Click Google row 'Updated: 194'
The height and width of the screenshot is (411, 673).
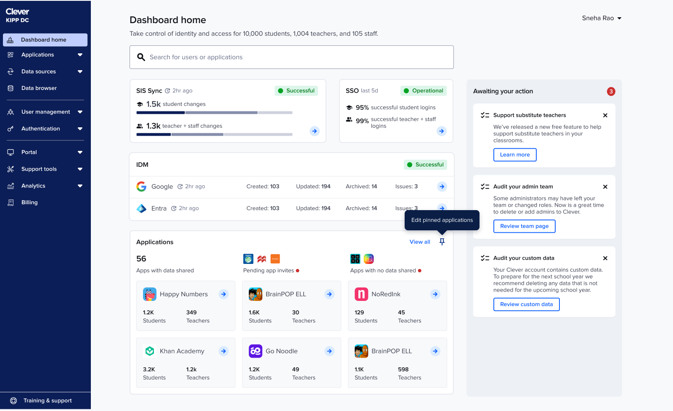click(313, 187)
